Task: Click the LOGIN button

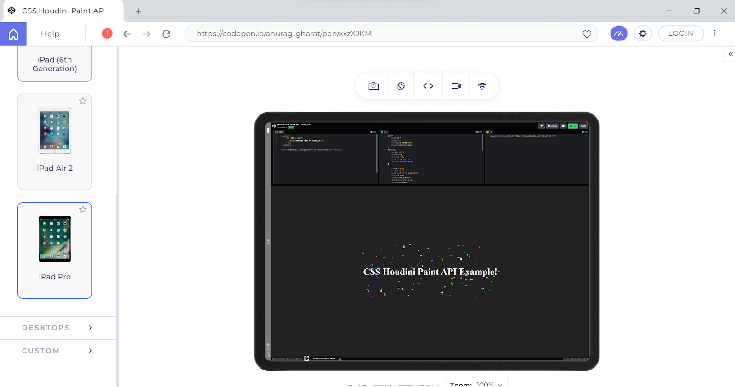Action: pyautogui.click(x=681, y=34)
